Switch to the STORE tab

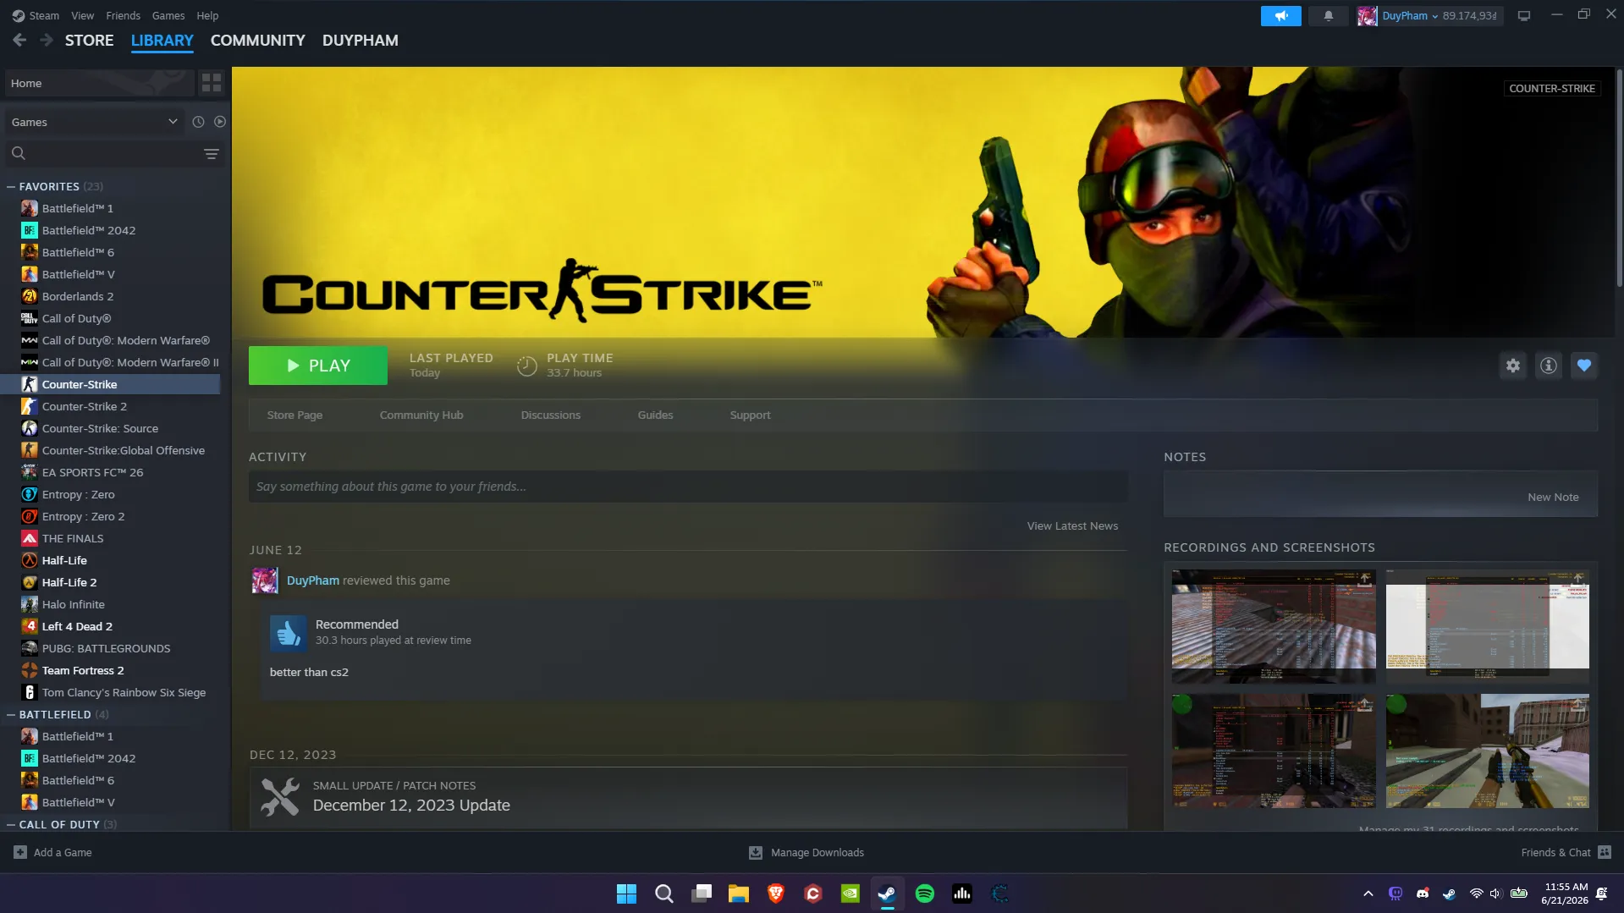click(x=89, y=40)
